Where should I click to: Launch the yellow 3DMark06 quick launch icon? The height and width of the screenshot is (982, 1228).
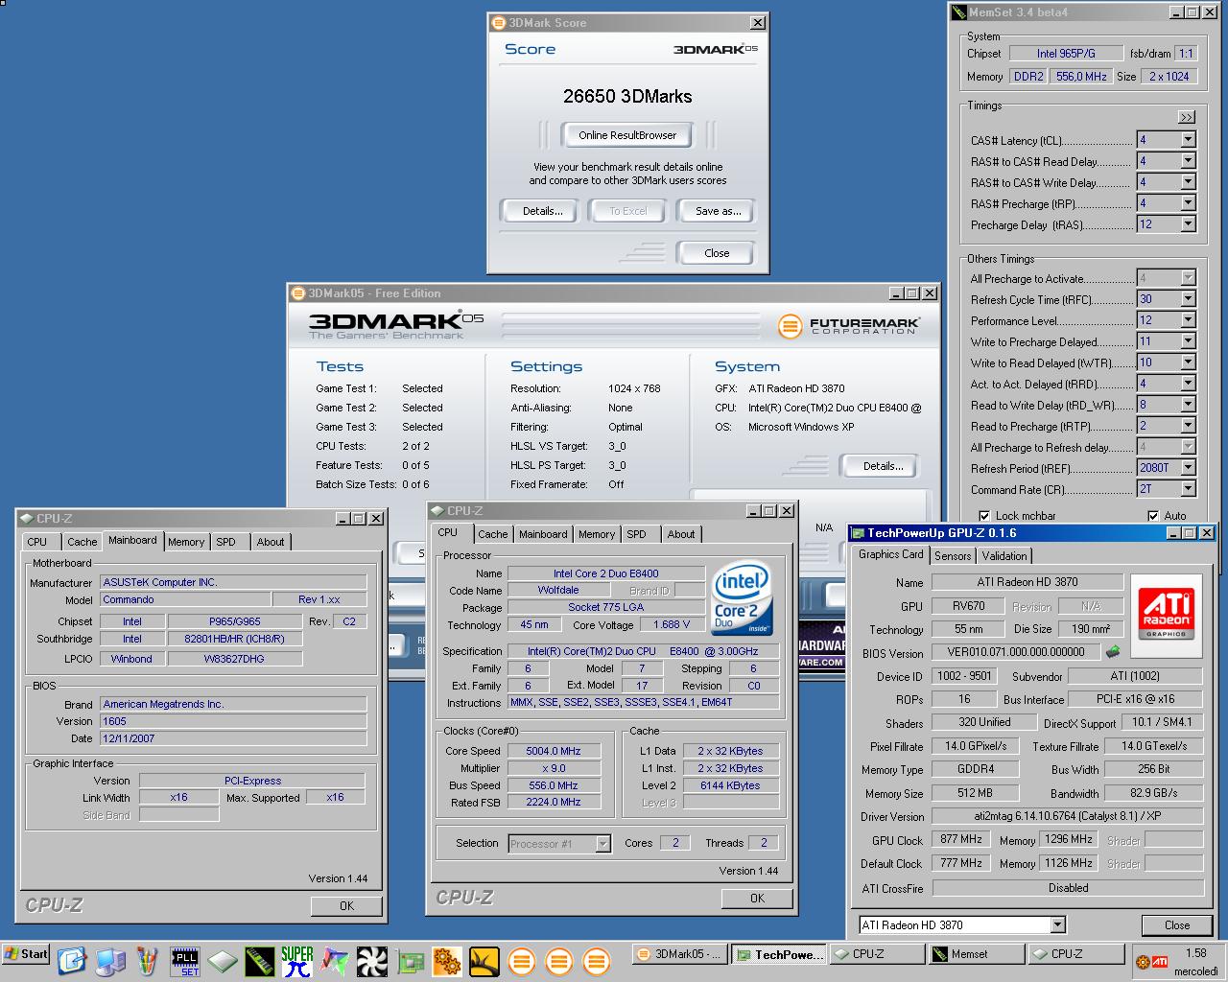coord(484,961)
